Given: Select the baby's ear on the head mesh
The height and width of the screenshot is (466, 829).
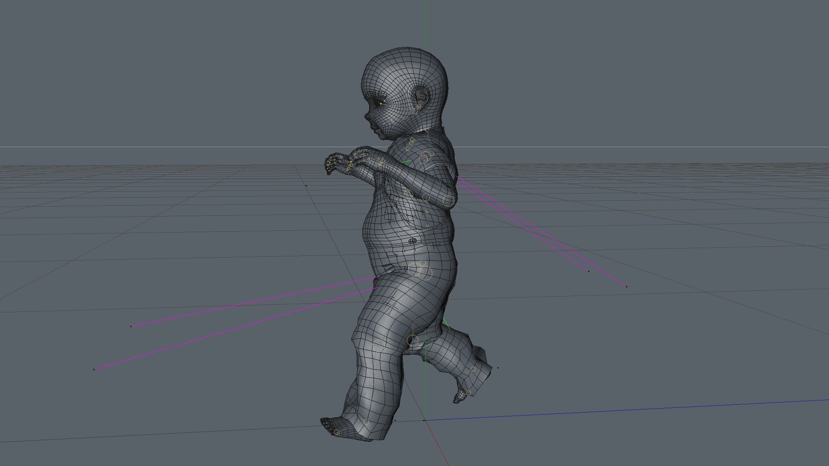Looking at the screenshot, I should click(x=421, y=98).
